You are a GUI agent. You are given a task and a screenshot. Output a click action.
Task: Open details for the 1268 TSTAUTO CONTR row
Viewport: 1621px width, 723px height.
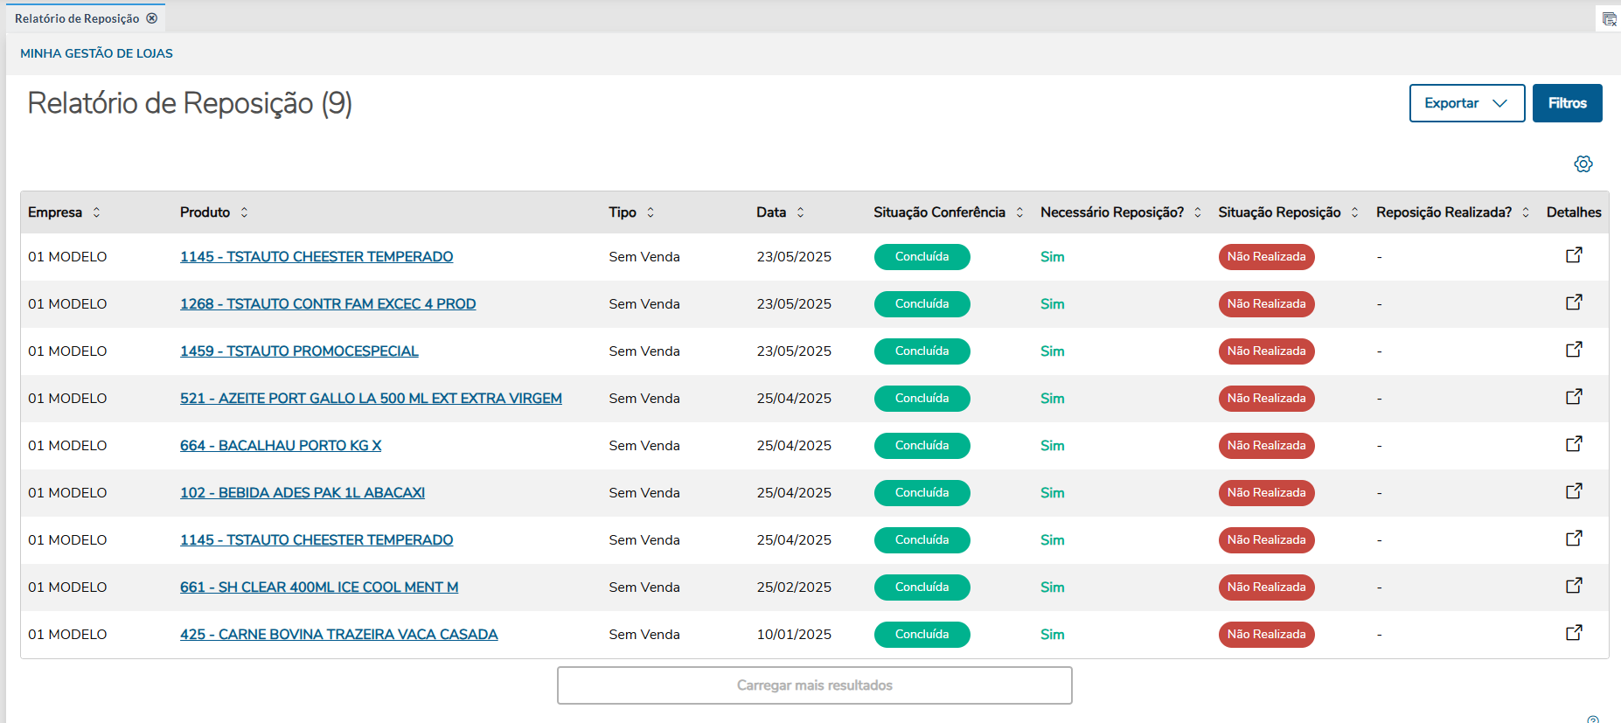point(1573,302)
